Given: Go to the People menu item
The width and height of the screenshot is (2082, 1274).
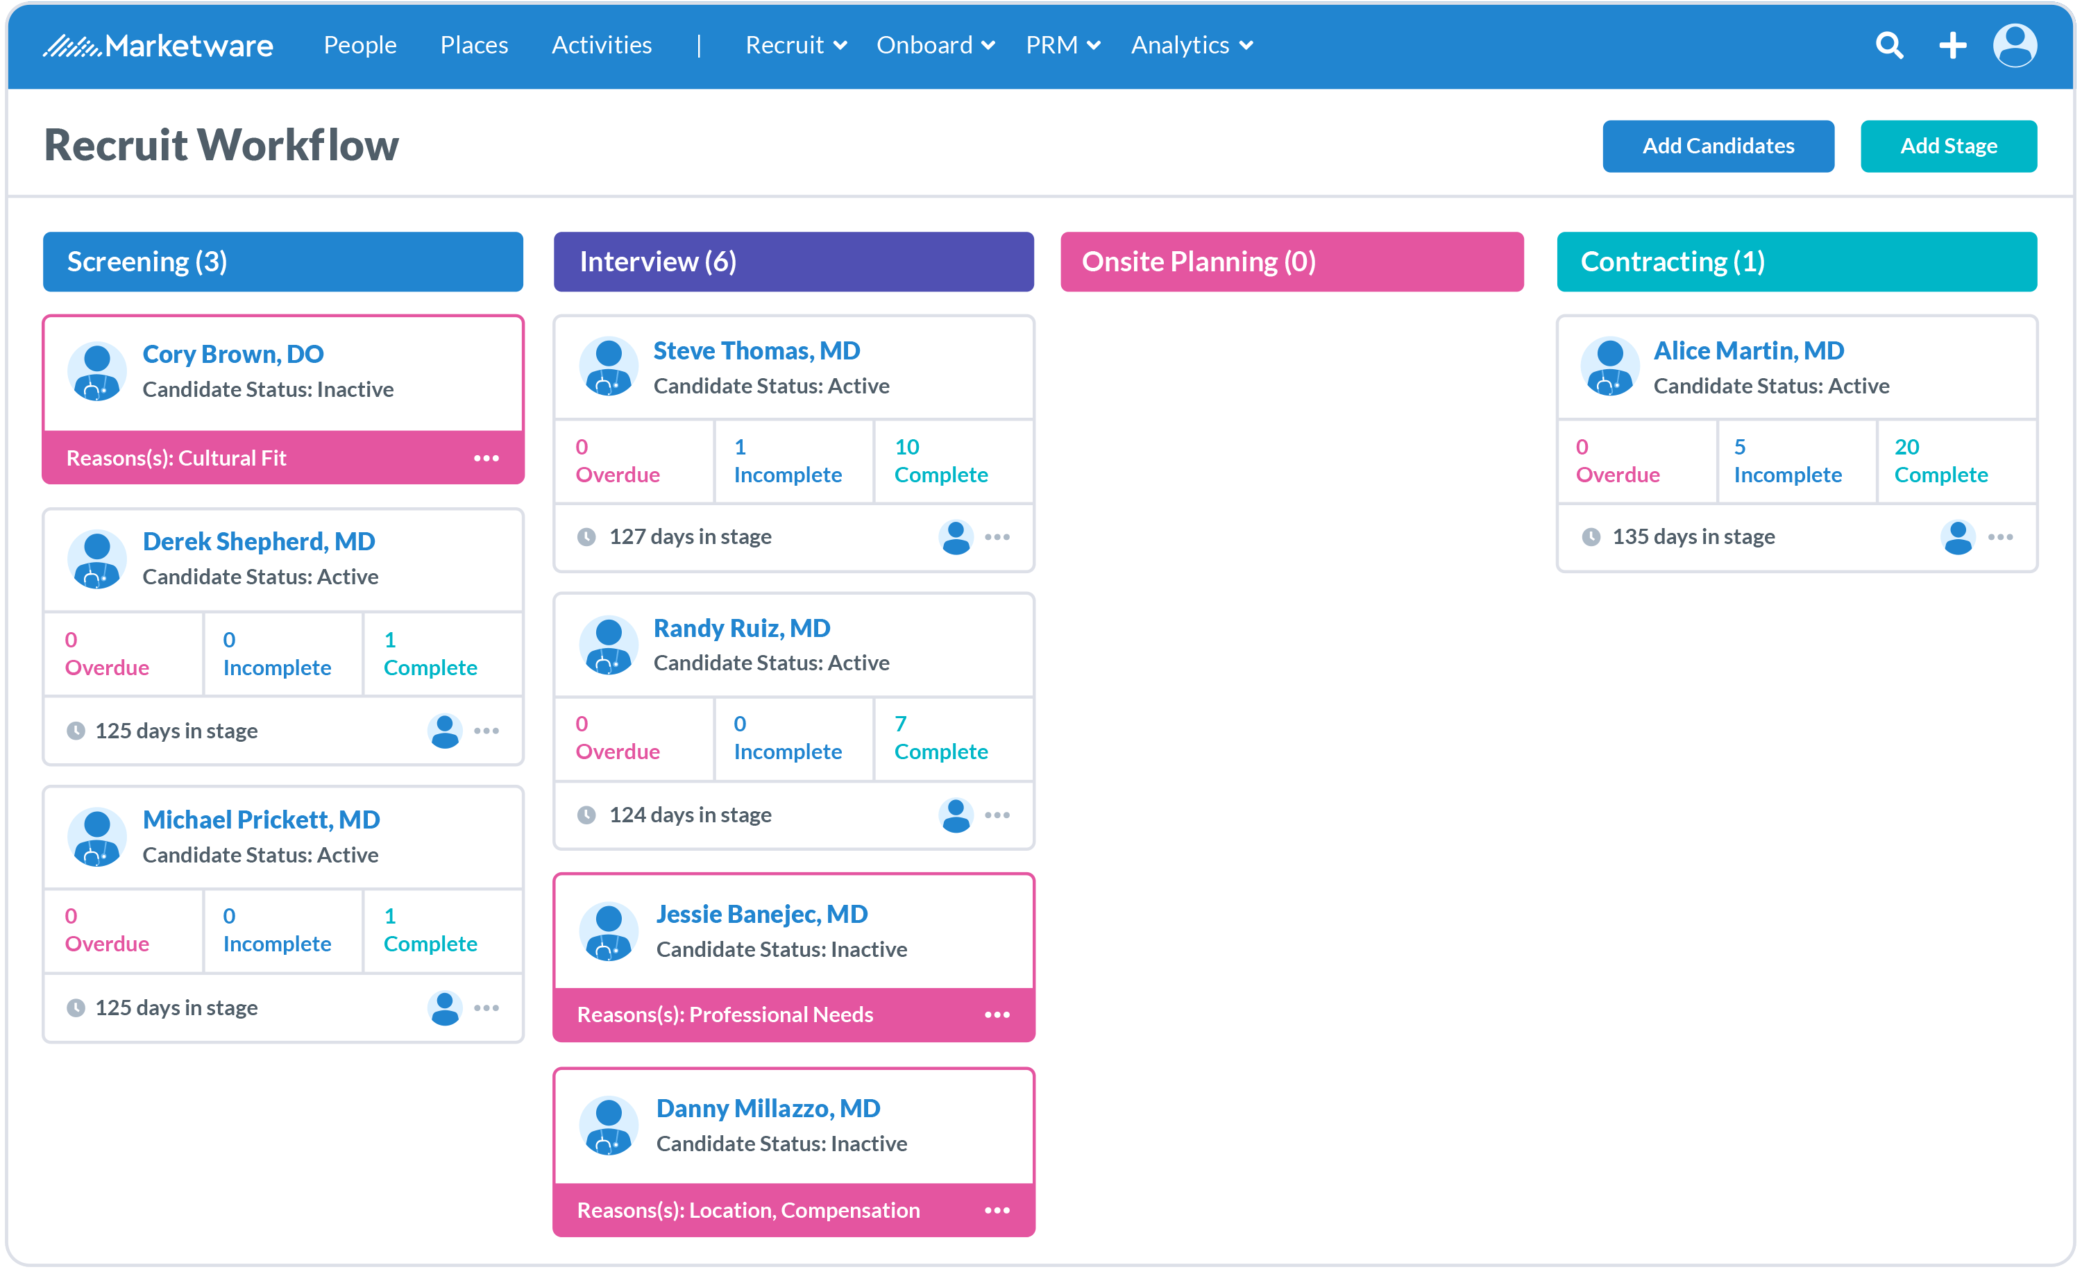Looking at the screenshot, I should (x=360, y=45).
